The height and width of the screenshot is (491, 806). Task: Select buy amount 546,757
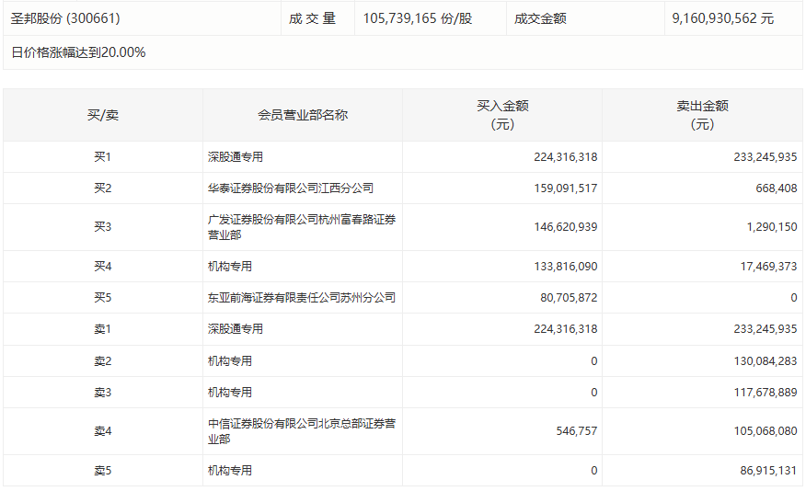click(x=577, y=431)
